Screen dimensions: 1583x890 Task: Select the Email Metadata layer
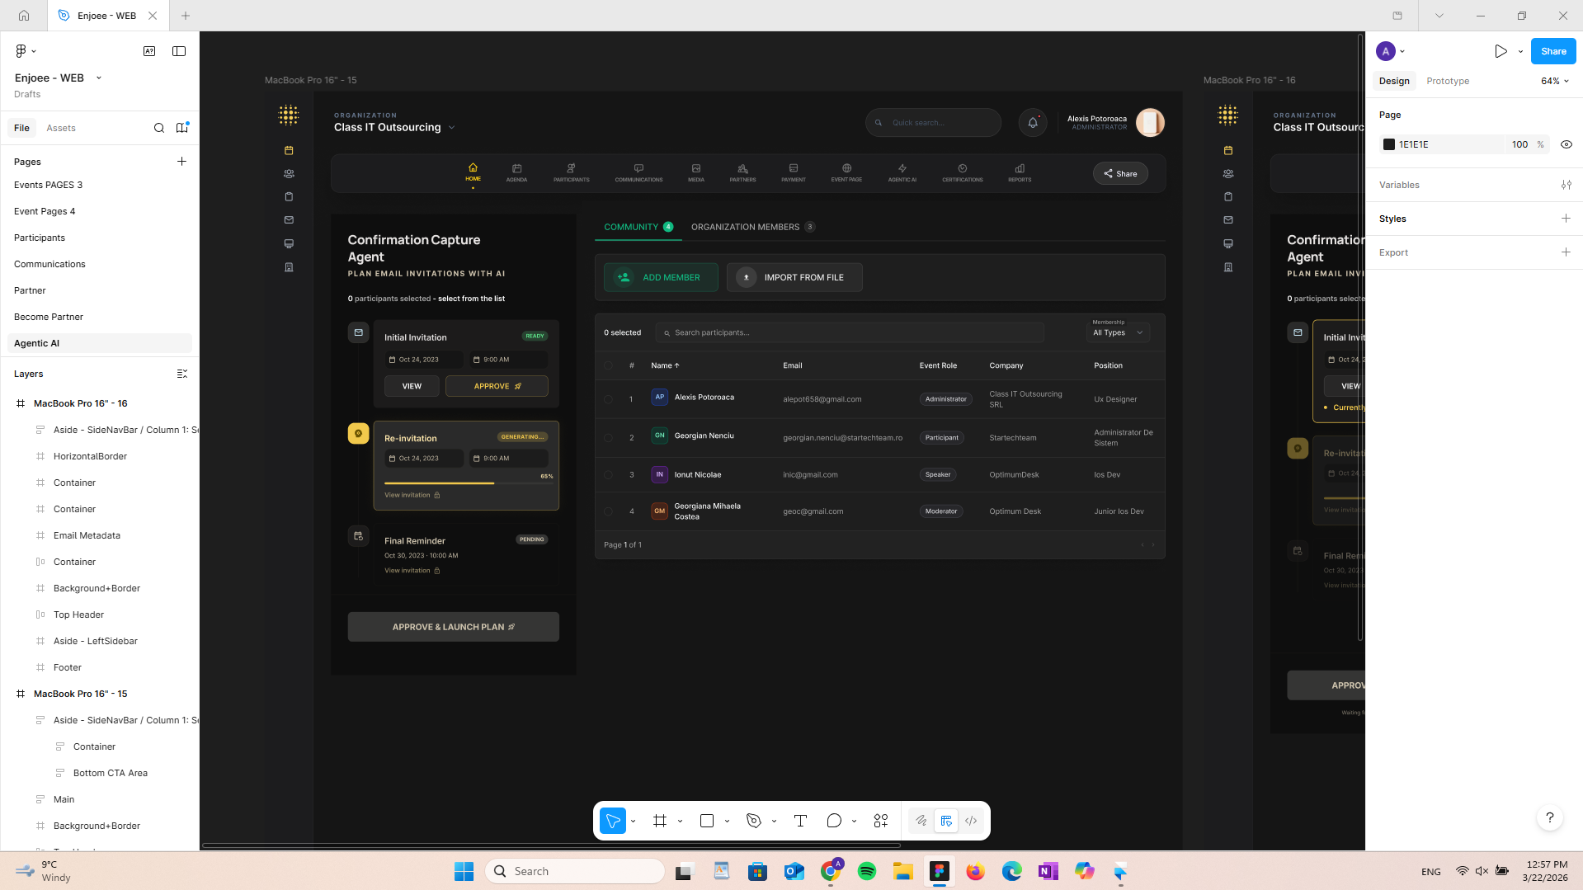pos(87,535)
